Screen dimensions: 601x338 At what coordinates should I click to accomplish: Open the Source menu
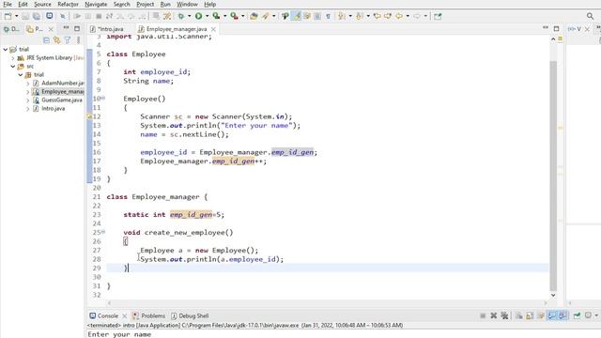(42, 4)
